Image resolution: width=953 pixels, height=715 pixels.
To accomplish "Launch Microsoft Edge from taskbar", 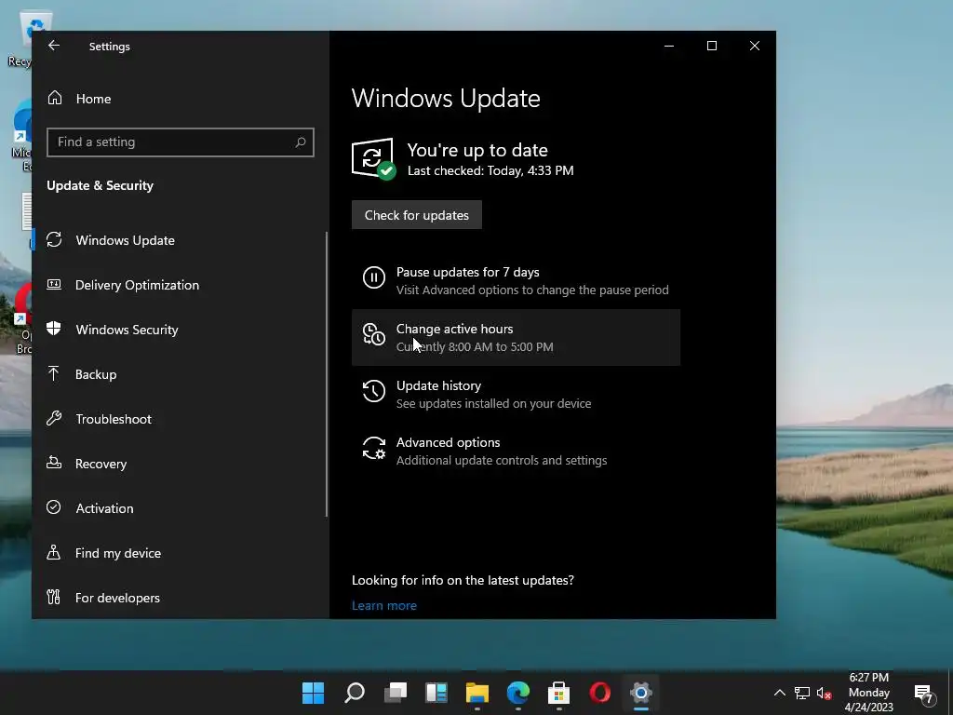I will point(518,693).
